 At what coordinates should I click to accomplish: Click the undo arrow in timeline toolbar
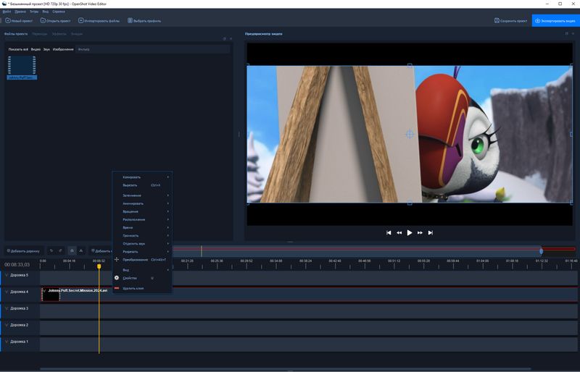tap(51, 251)
